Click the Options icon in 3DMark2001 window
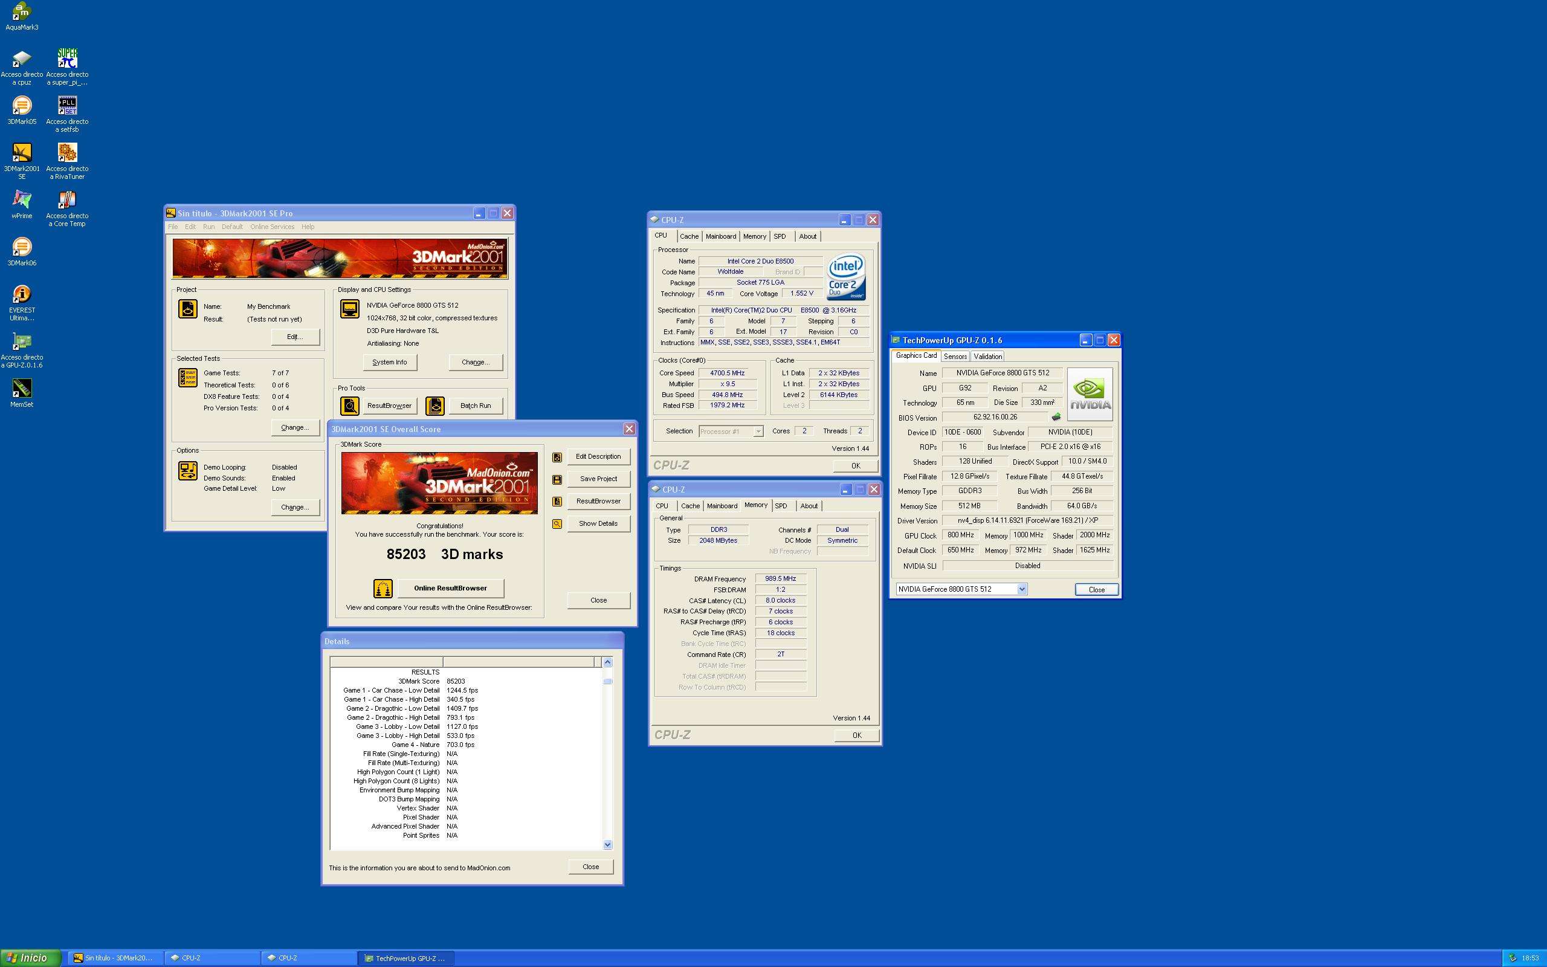This screenshot has height=967, width=1547. click(x=187, y=471)
